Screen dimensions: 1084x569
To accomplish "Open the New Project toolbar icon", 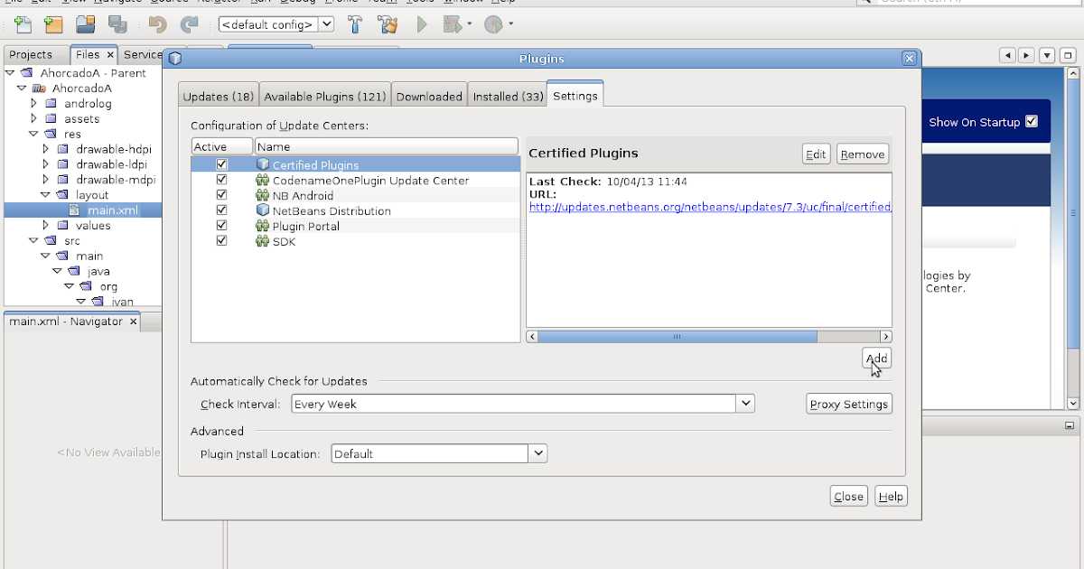I will click(53, 24).
